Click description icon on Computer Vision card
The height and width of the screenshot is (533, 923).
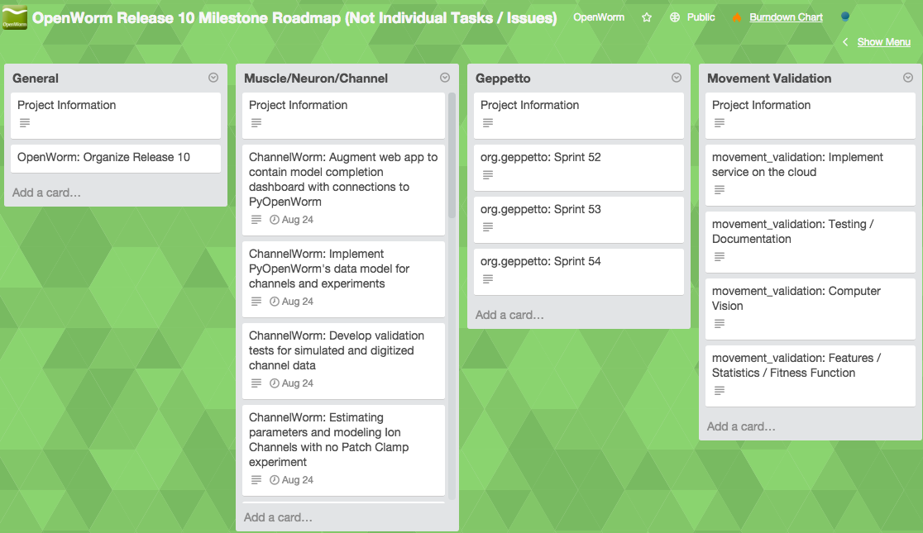point(720,323)
